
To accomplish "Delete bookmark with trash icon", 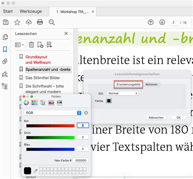I will [x=31, y=45].
